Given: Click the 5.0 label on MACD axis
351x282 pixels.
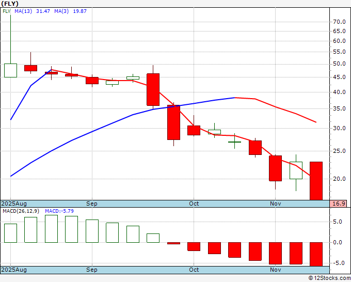Looking at the screenshot, I should 338,222.
